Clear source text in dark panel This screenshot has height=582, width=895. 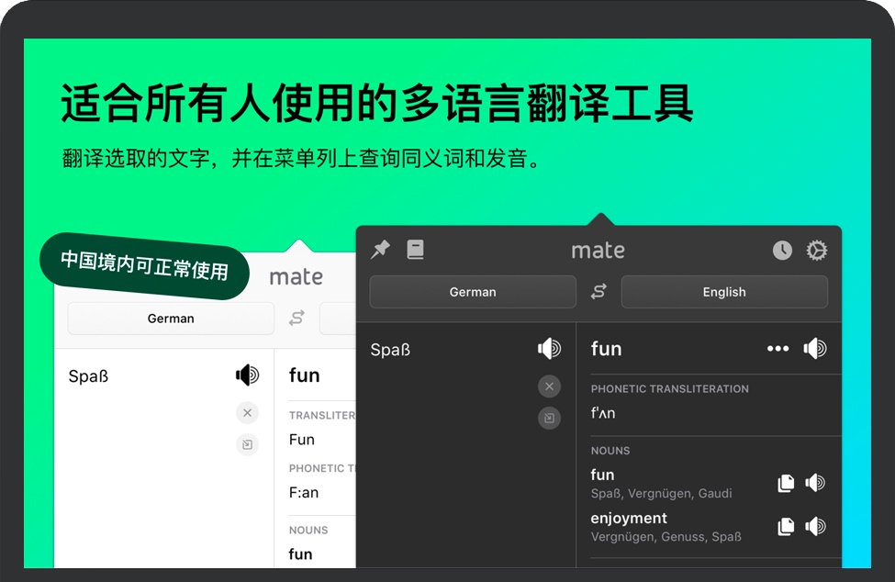pyautogui.click(x=549, y=386)
